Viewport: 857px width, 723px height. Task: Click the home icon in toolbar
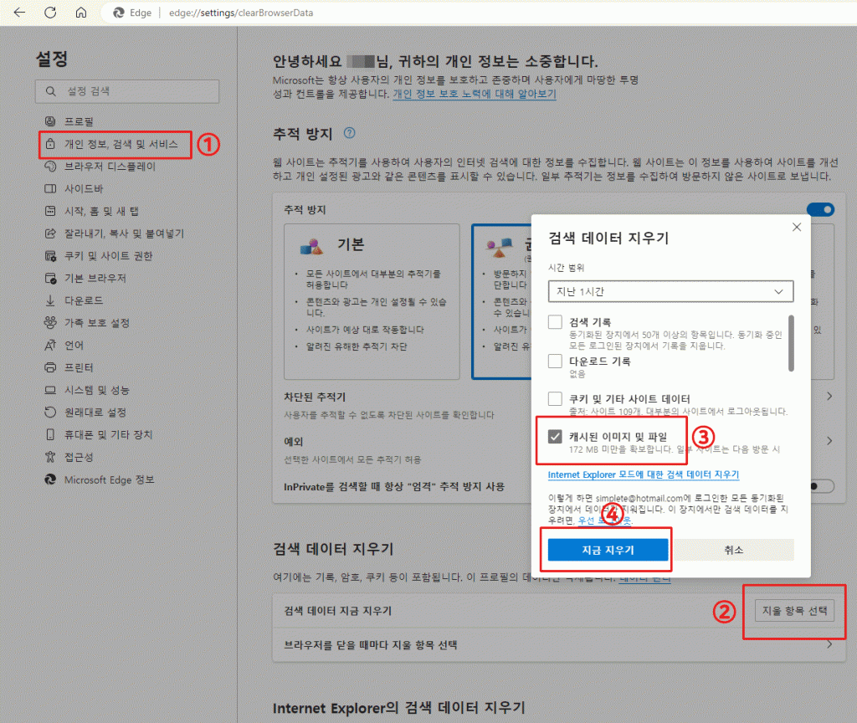80,13
